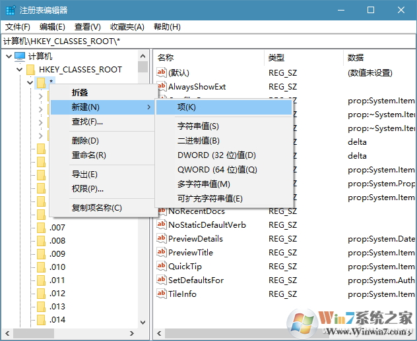This screenshot has height=341, width=417.
Task: Click the computer icon in the tree
Action: coord(19,57)
